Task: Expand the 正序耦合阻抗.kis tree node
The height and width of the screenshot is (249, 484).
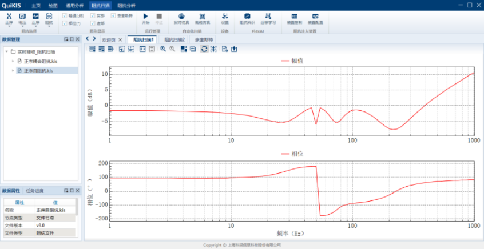Action: coord(13,61)
